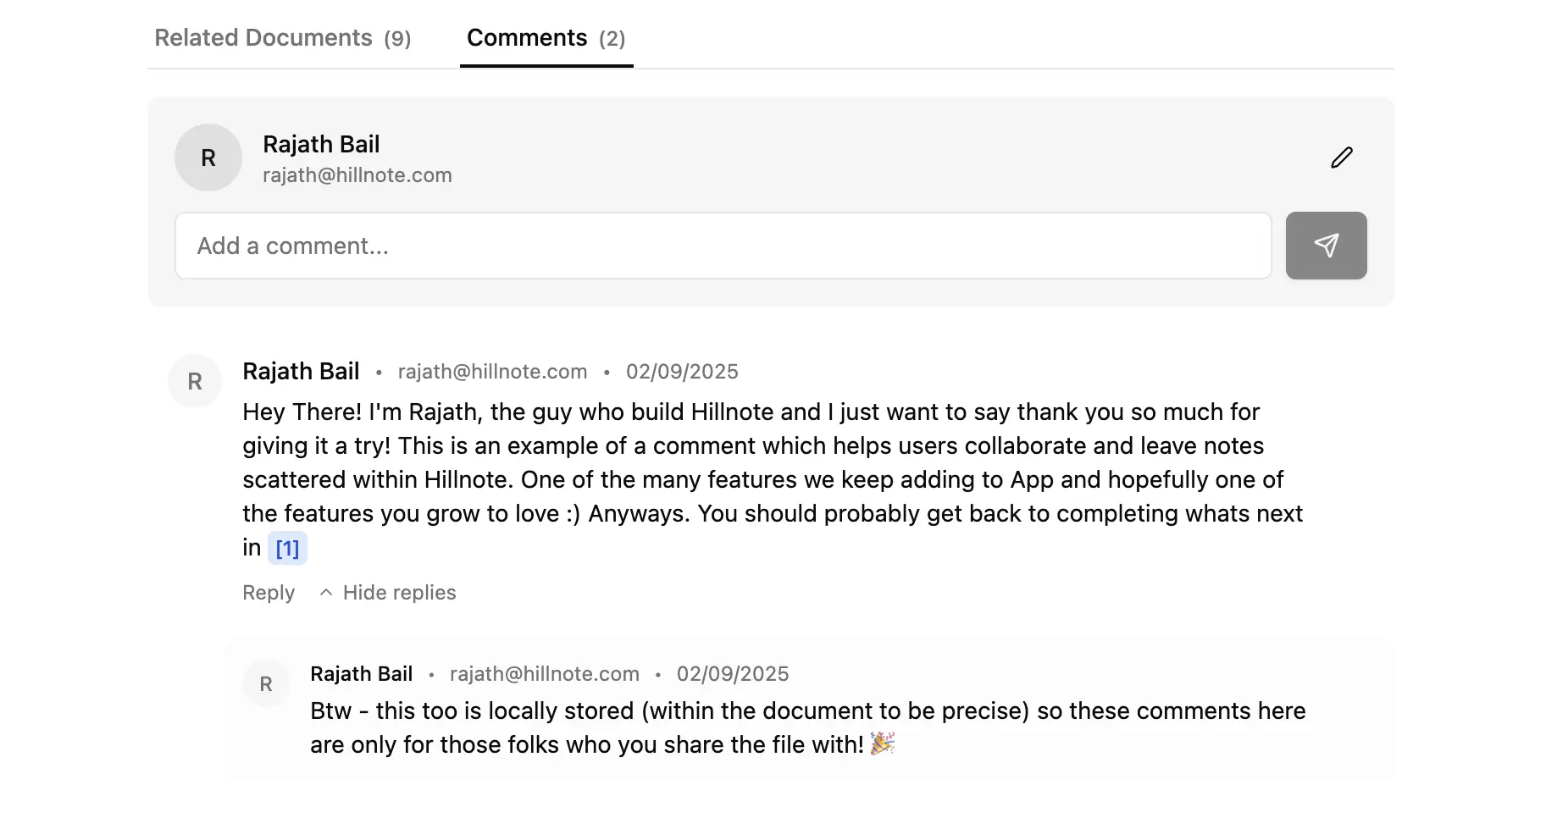Click the Rajath Bail name in the composer
The image size is (1557, 818).
(x=321, y=144)
